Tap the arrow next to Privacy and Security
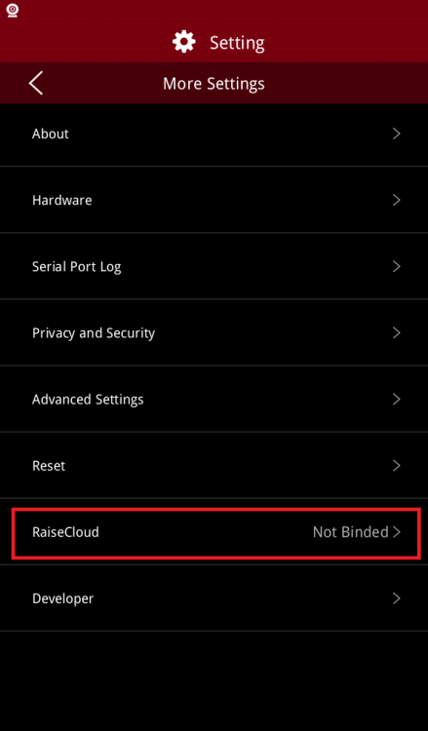The height and width of the screenshot is (731, 428). pyautogui.click(x=397, y=333)
